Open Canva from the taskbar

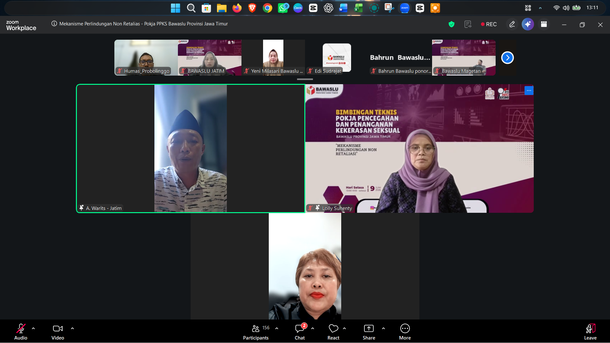(298, 8)
